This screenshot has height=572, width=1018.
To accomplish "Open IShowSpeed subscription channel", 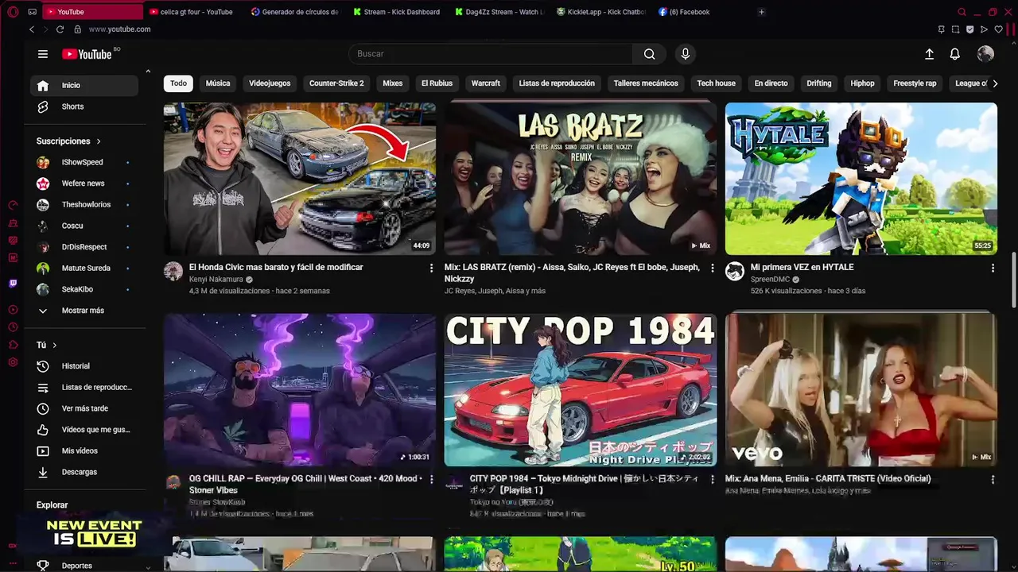I will pos(84,162).
